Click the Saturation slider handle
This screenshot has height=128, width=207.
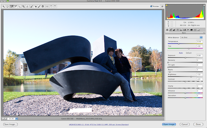point(185,98)
